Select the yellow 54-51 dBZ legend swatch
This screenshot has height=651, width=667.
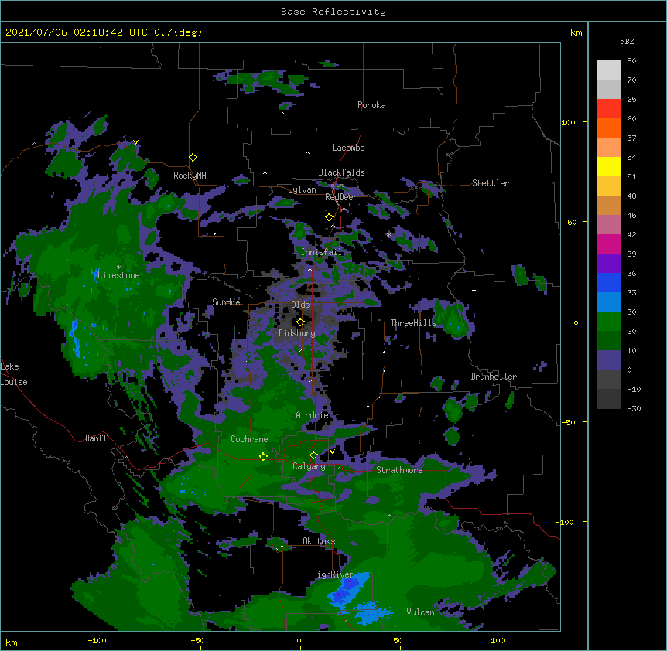tap(608, 166)
